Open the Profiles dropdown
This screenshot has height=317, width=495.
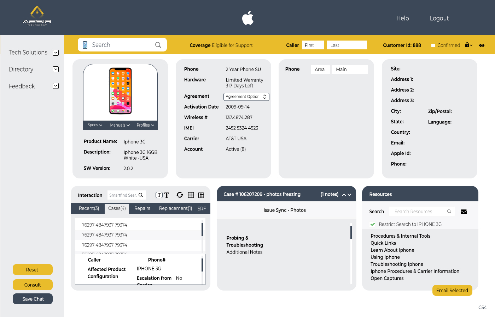point(145,125)
